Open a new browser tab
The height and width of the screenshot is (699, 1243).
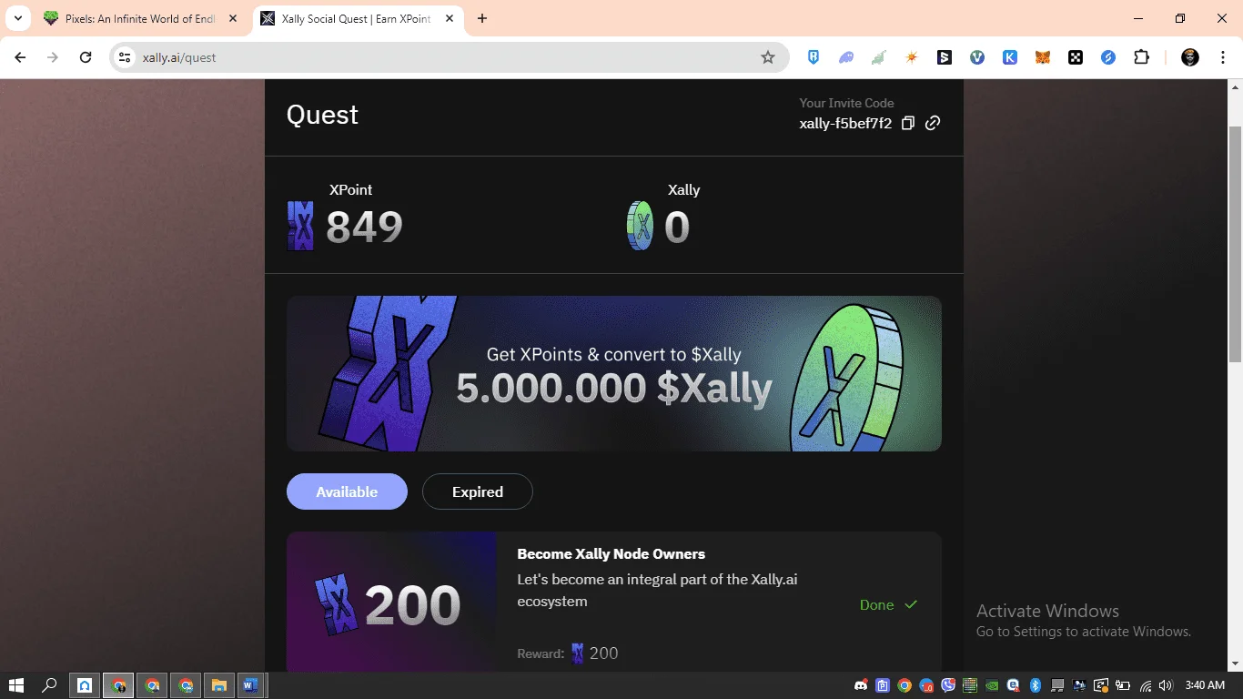pos(482,18)
